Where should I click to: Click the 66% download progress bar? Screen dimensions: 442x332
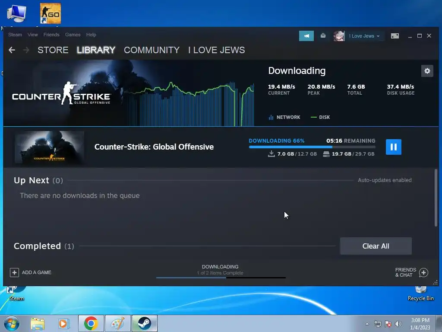click(312, 147)
